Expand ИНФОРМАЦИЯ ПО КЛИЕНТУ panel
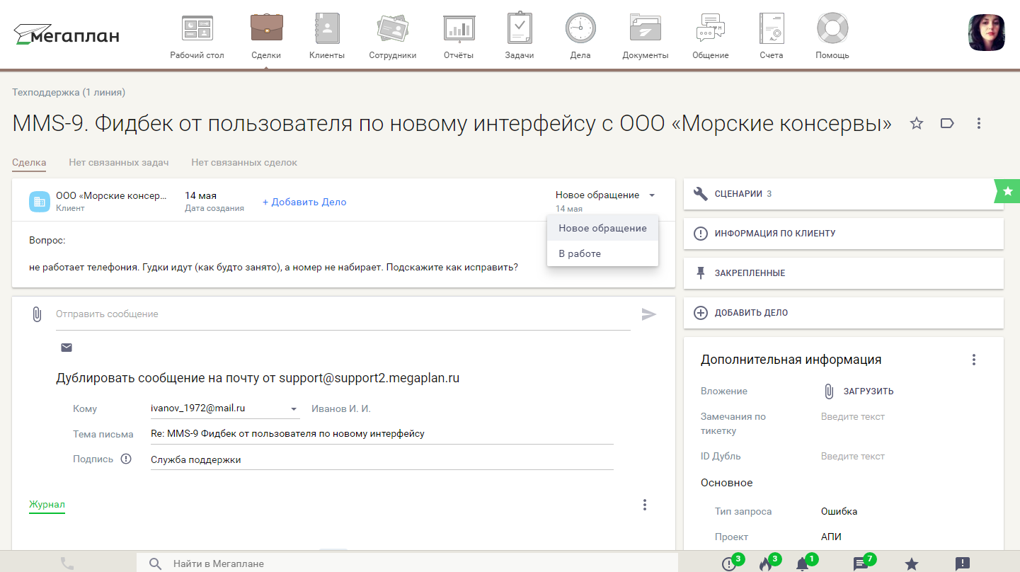 pyautogui.click(x=844, y=234)
